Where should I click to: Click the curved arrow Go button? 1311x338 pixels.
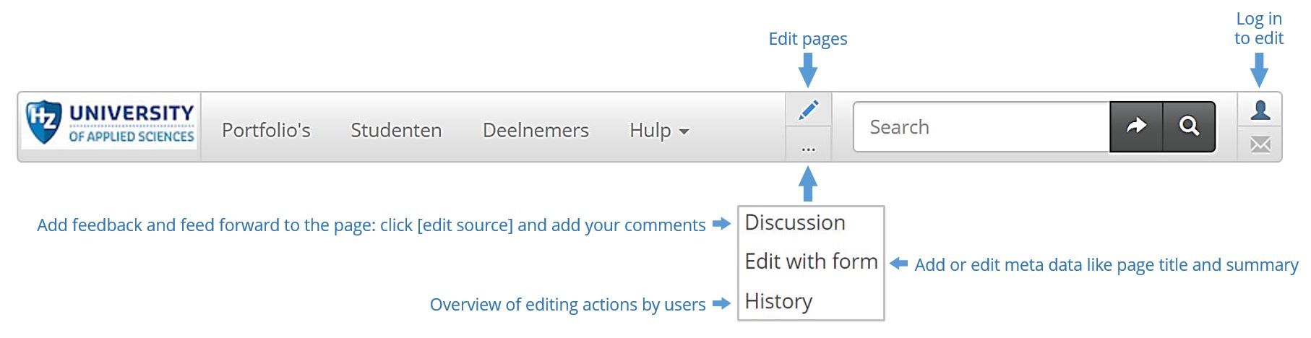coord(1136,127)
